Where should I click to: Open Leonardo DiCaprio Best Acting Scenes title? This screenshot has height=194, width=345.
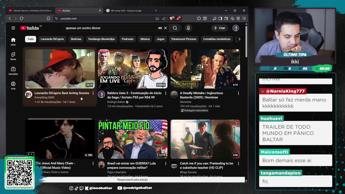pos(62,93)
